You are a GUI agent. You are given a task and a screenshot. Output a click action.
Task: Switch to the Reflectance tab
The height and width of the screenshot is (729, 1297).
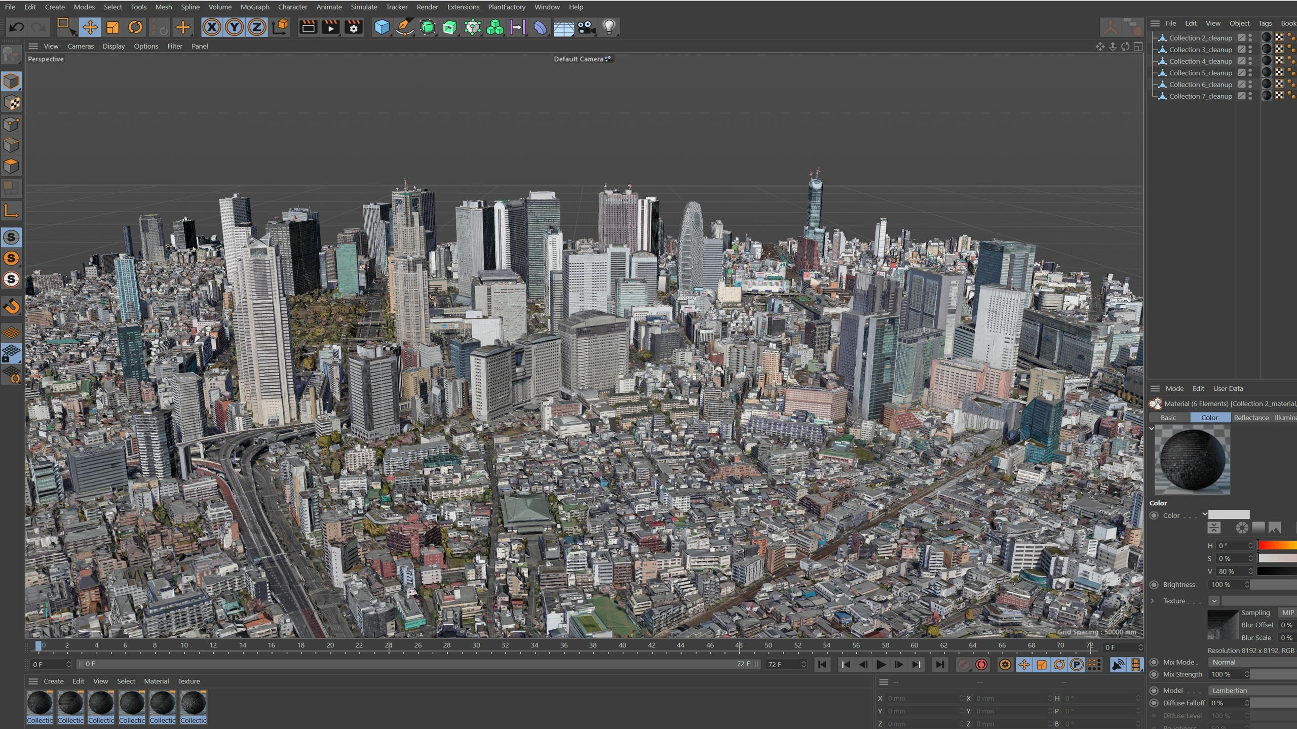(1251, 418)
